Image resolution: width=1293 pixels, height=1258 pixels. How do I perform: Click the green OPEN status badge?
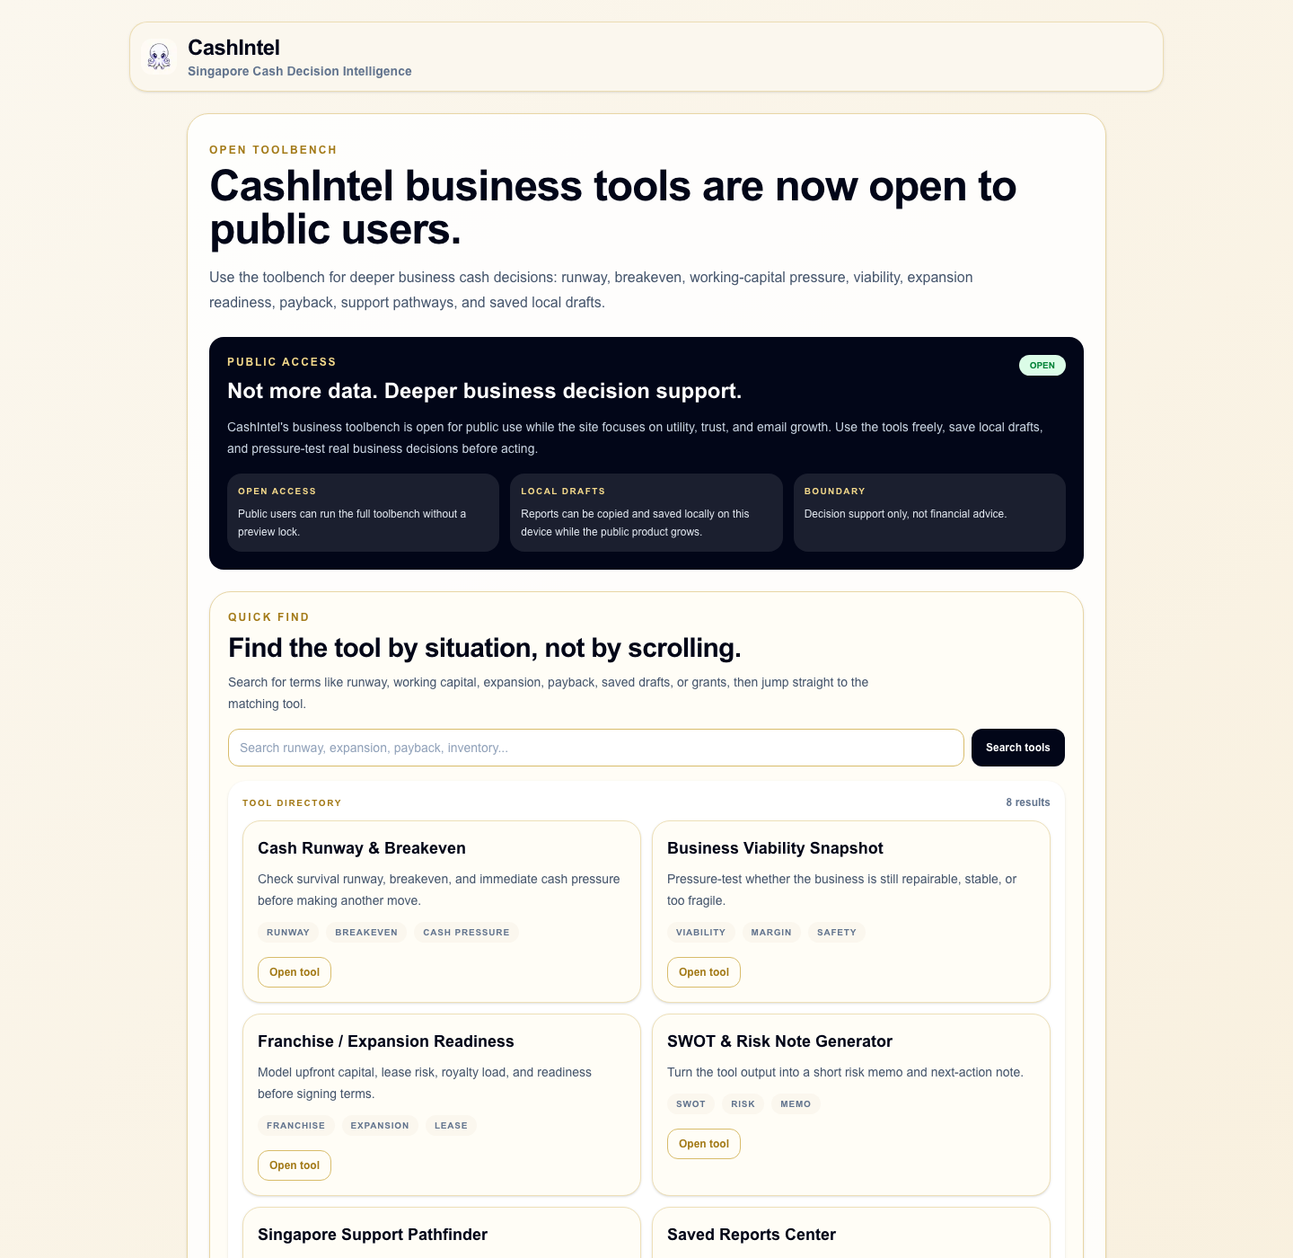(x=1042, y=366)
